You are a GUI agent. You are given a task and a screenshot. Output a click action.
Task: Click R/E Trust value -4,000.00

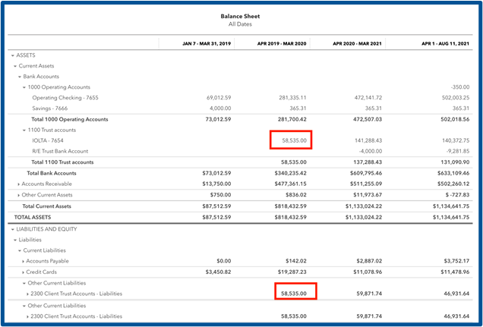point(372,151)
